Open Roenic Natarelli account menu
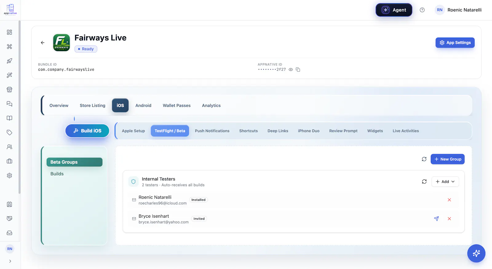Viewport: 492px width, 269px height. [458, 10]
